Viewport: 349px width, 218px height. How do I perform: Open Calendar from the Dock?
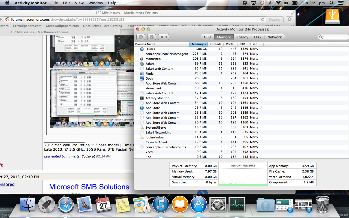tap(104, 205)
